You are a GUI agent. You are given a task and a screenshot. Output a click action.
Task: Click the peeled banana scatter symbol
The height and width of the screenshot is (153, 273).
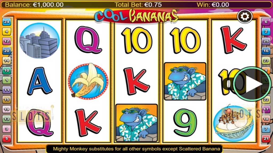coord(88,81)
